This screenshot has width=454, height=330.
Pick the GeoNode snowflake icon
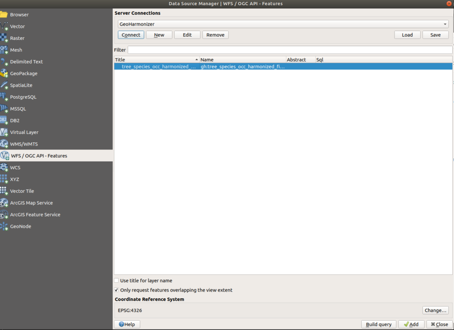click(4, 226)
